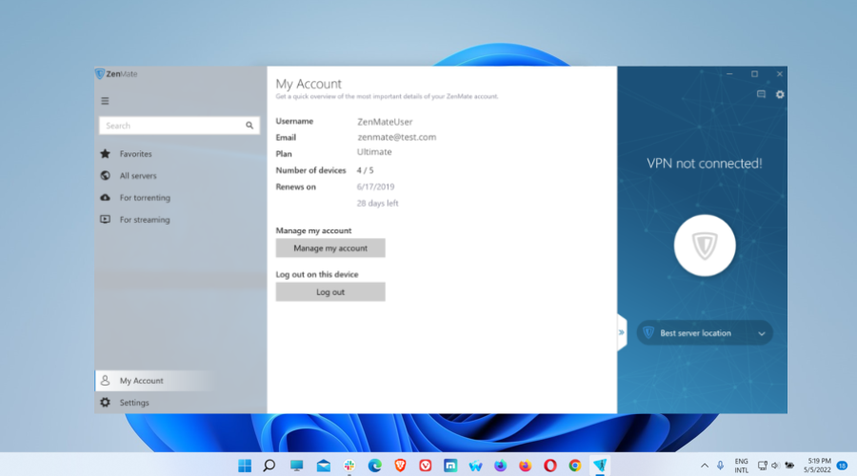Viewport: 857px width, 476px height.
Task: Launch Google Chrome from taskbar
Action: point(575,466)
